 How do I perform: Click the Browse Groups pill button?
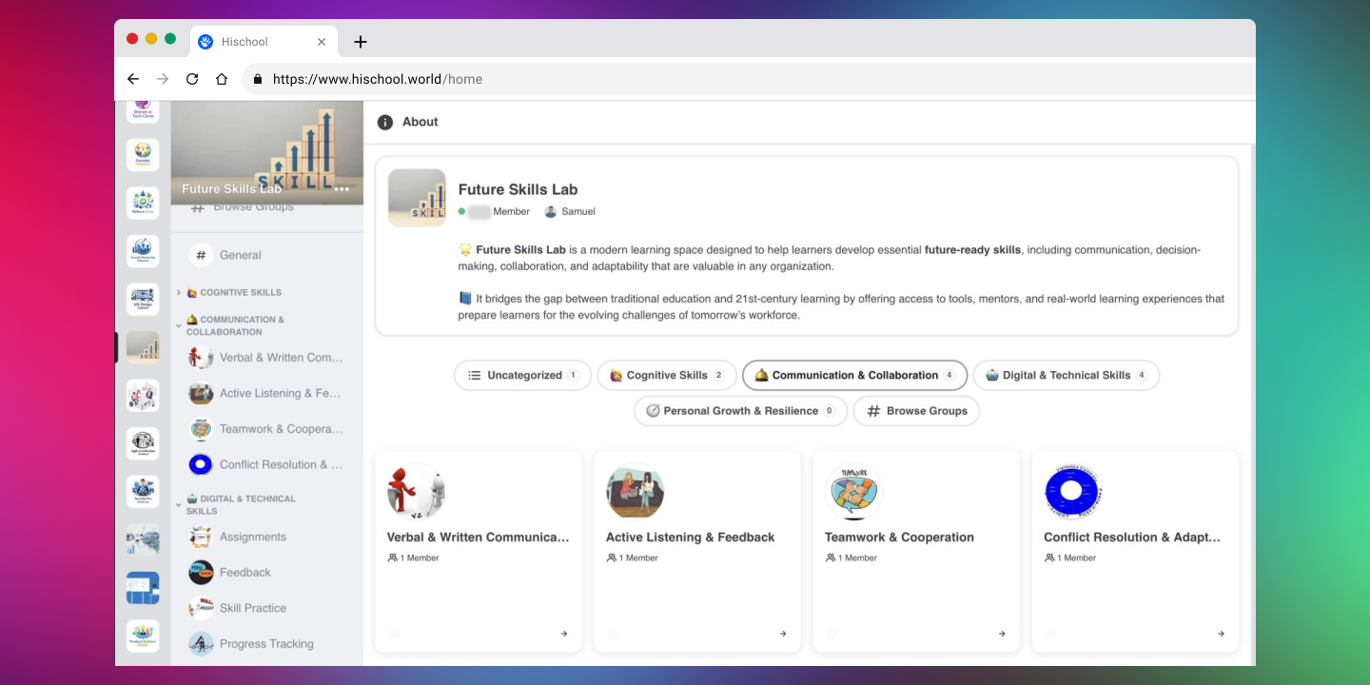coord(916,411)
